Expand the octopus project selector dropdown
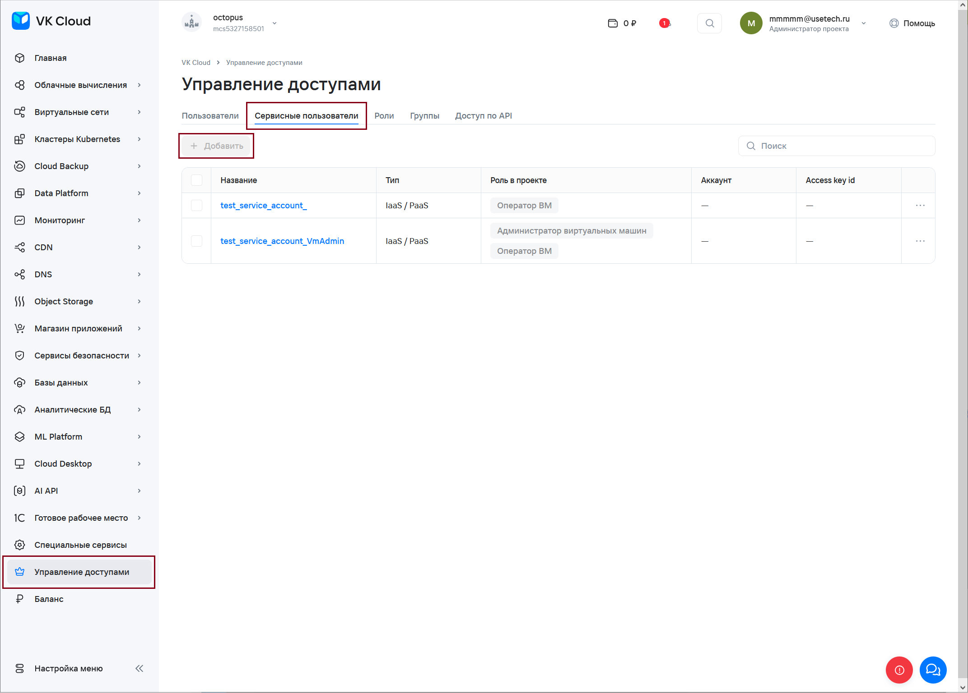 click(275, 23)
